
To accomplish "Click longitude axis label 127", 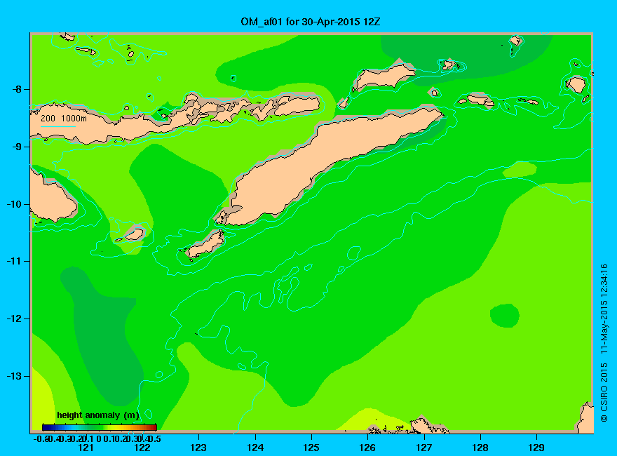I will click(x=423, y=448).
